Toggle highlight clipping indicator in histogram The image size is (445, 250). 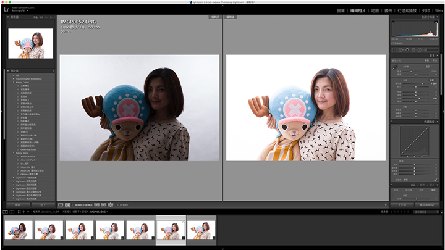point(436,22)
